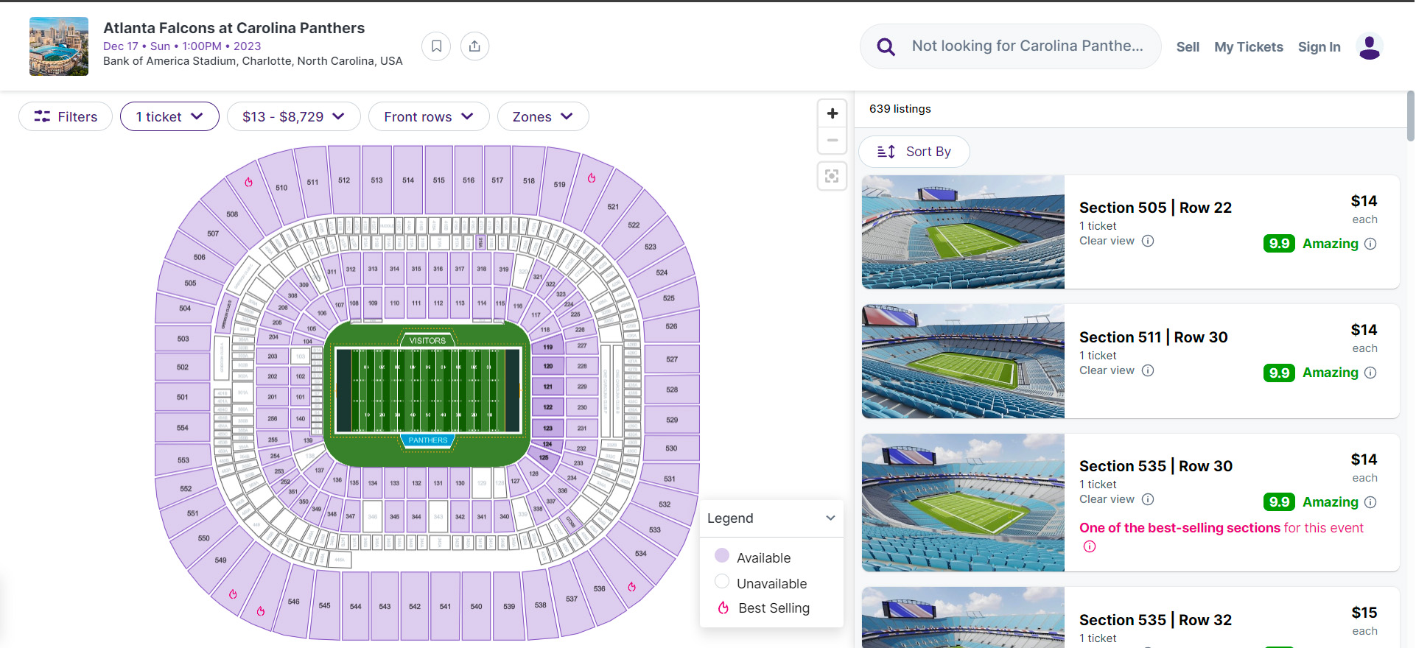Open Section 505 Row 22 listing photo
This screenshot has height=648, width=1416.
click(x=963, y=232)
